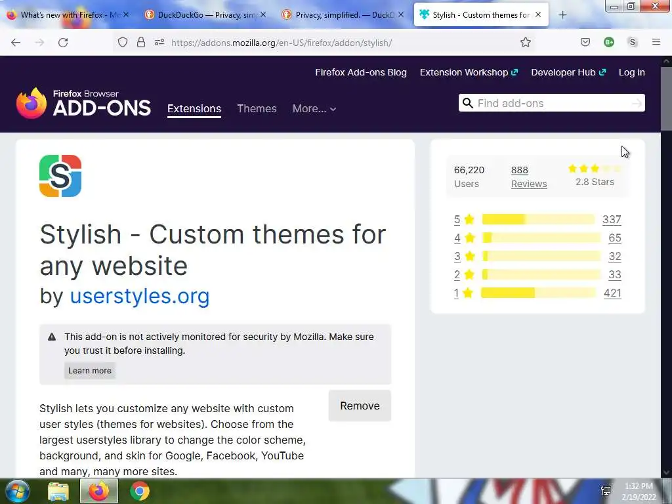Open the userstyles.org author link
The image size is (672, 504).
140,296
